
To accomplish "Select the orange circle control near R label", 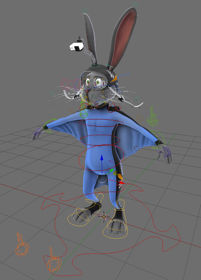I will pyautogui.click(x=72, y=112).
